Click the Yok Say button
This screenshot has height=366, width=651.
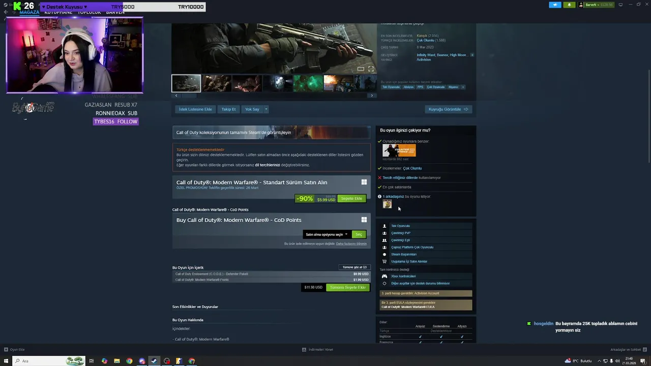(x=252, y=109)
